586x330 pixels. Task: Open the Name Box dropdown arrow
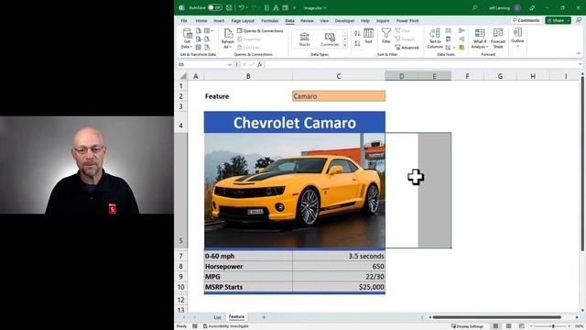(230, 65)
